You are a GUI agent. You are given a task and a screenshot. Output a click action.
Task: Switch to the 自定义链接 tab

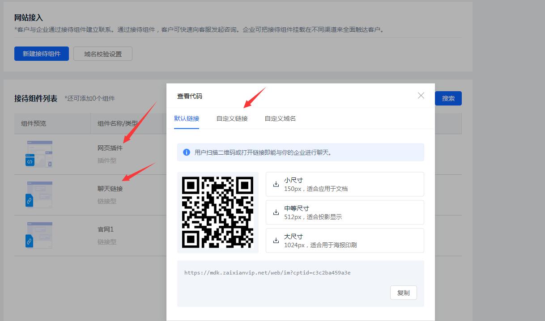coord(232,118)
